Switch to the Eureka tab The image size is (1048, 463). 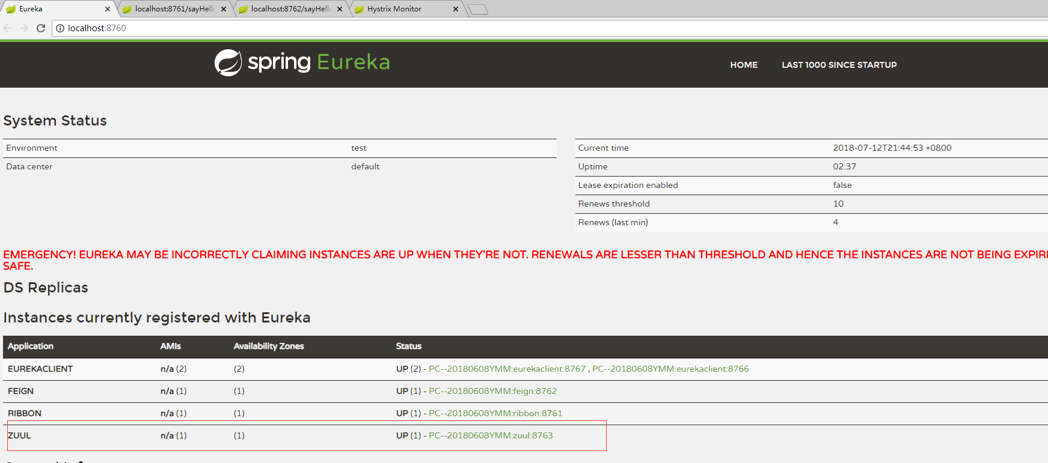click(x=58, y=9)
